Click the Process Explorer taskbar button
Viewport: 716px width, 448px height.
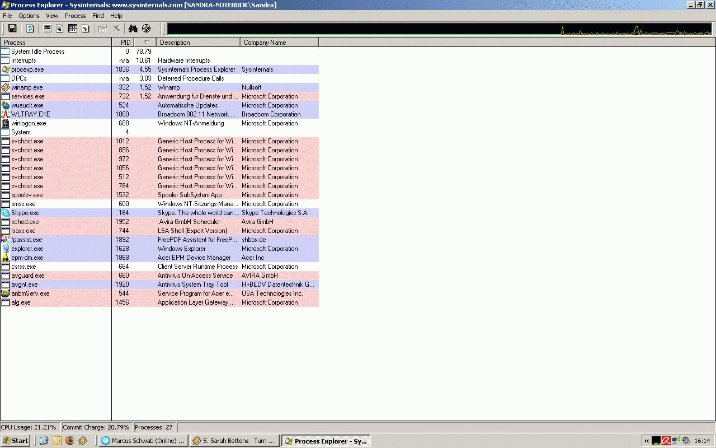326,441
